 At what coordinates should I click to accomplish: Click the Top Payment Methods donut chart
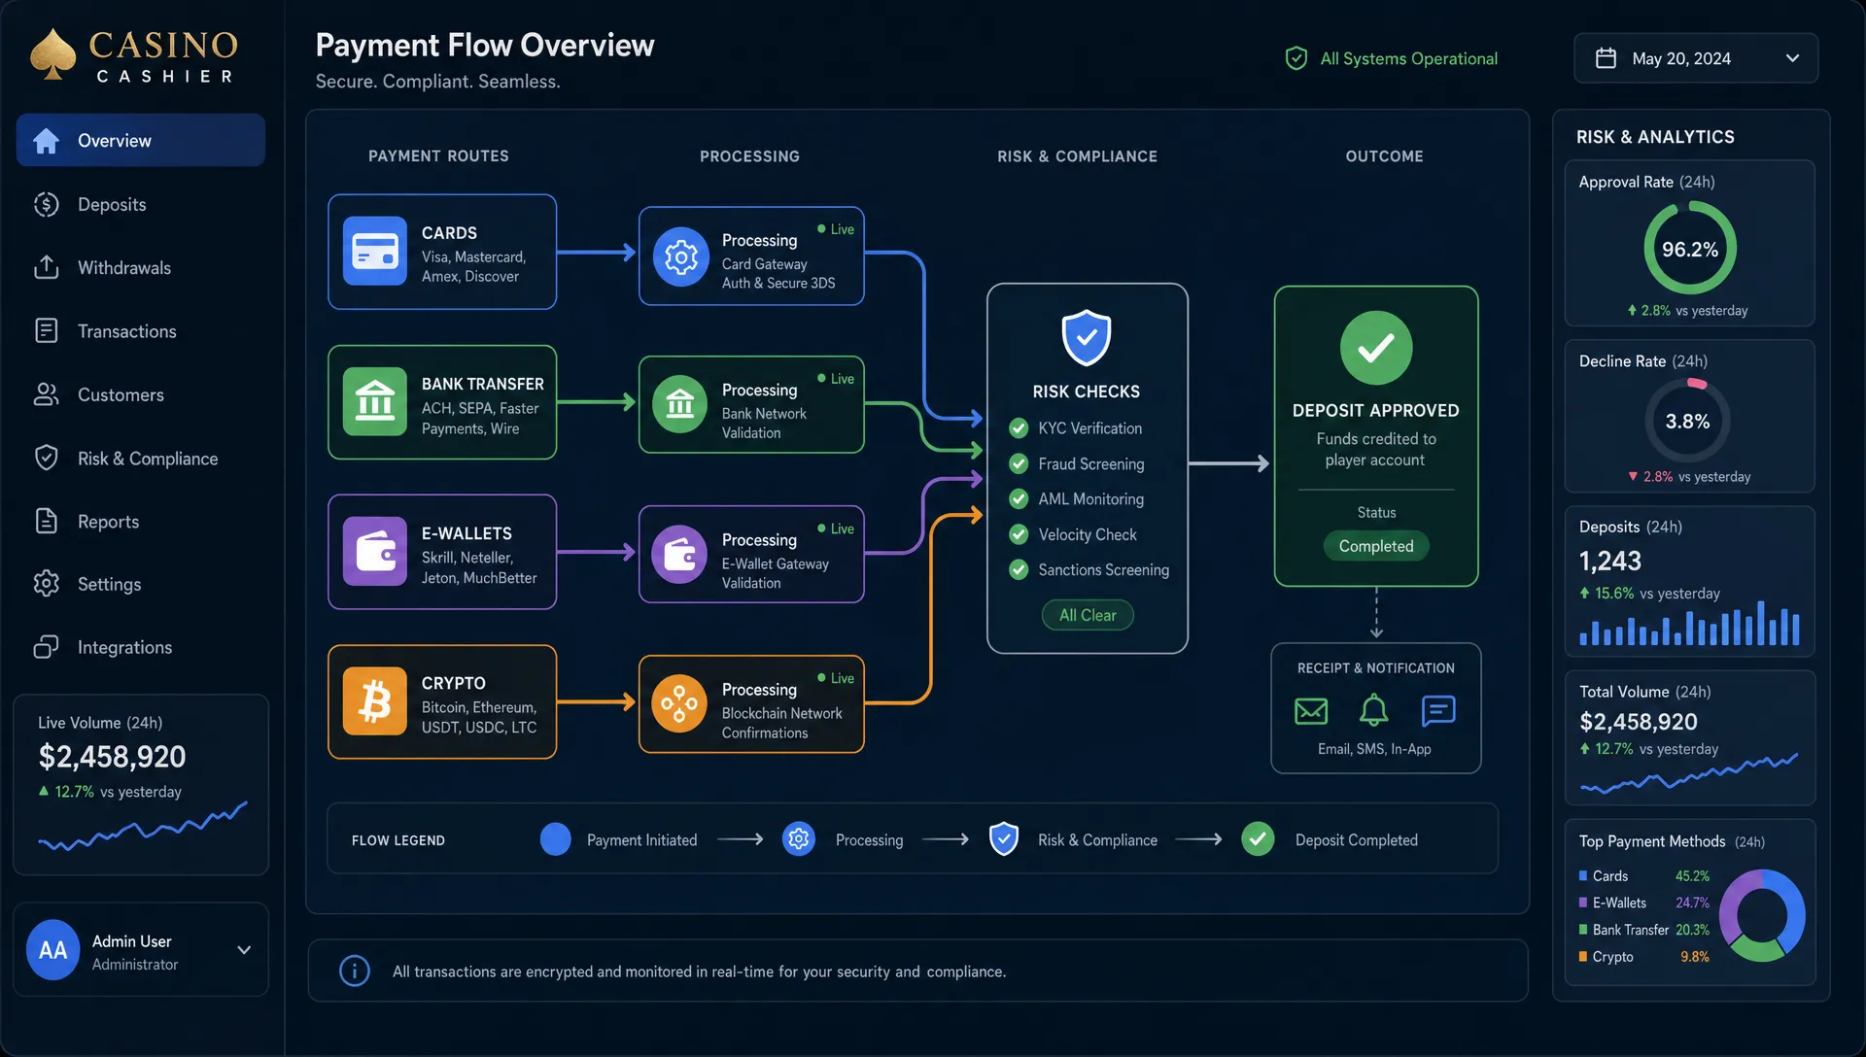click(x=1762, y=915)
